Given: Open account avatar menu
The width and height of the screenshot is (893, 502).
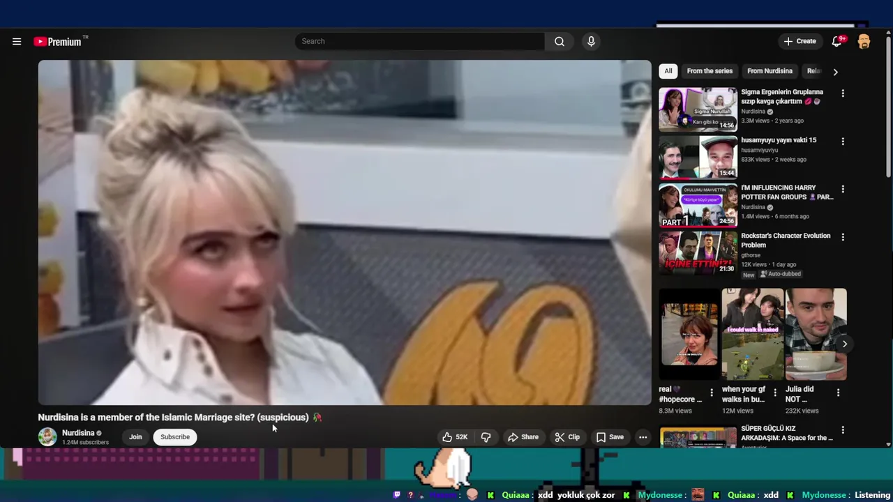Looking at the screenshot, I should (x=864, y=41).
